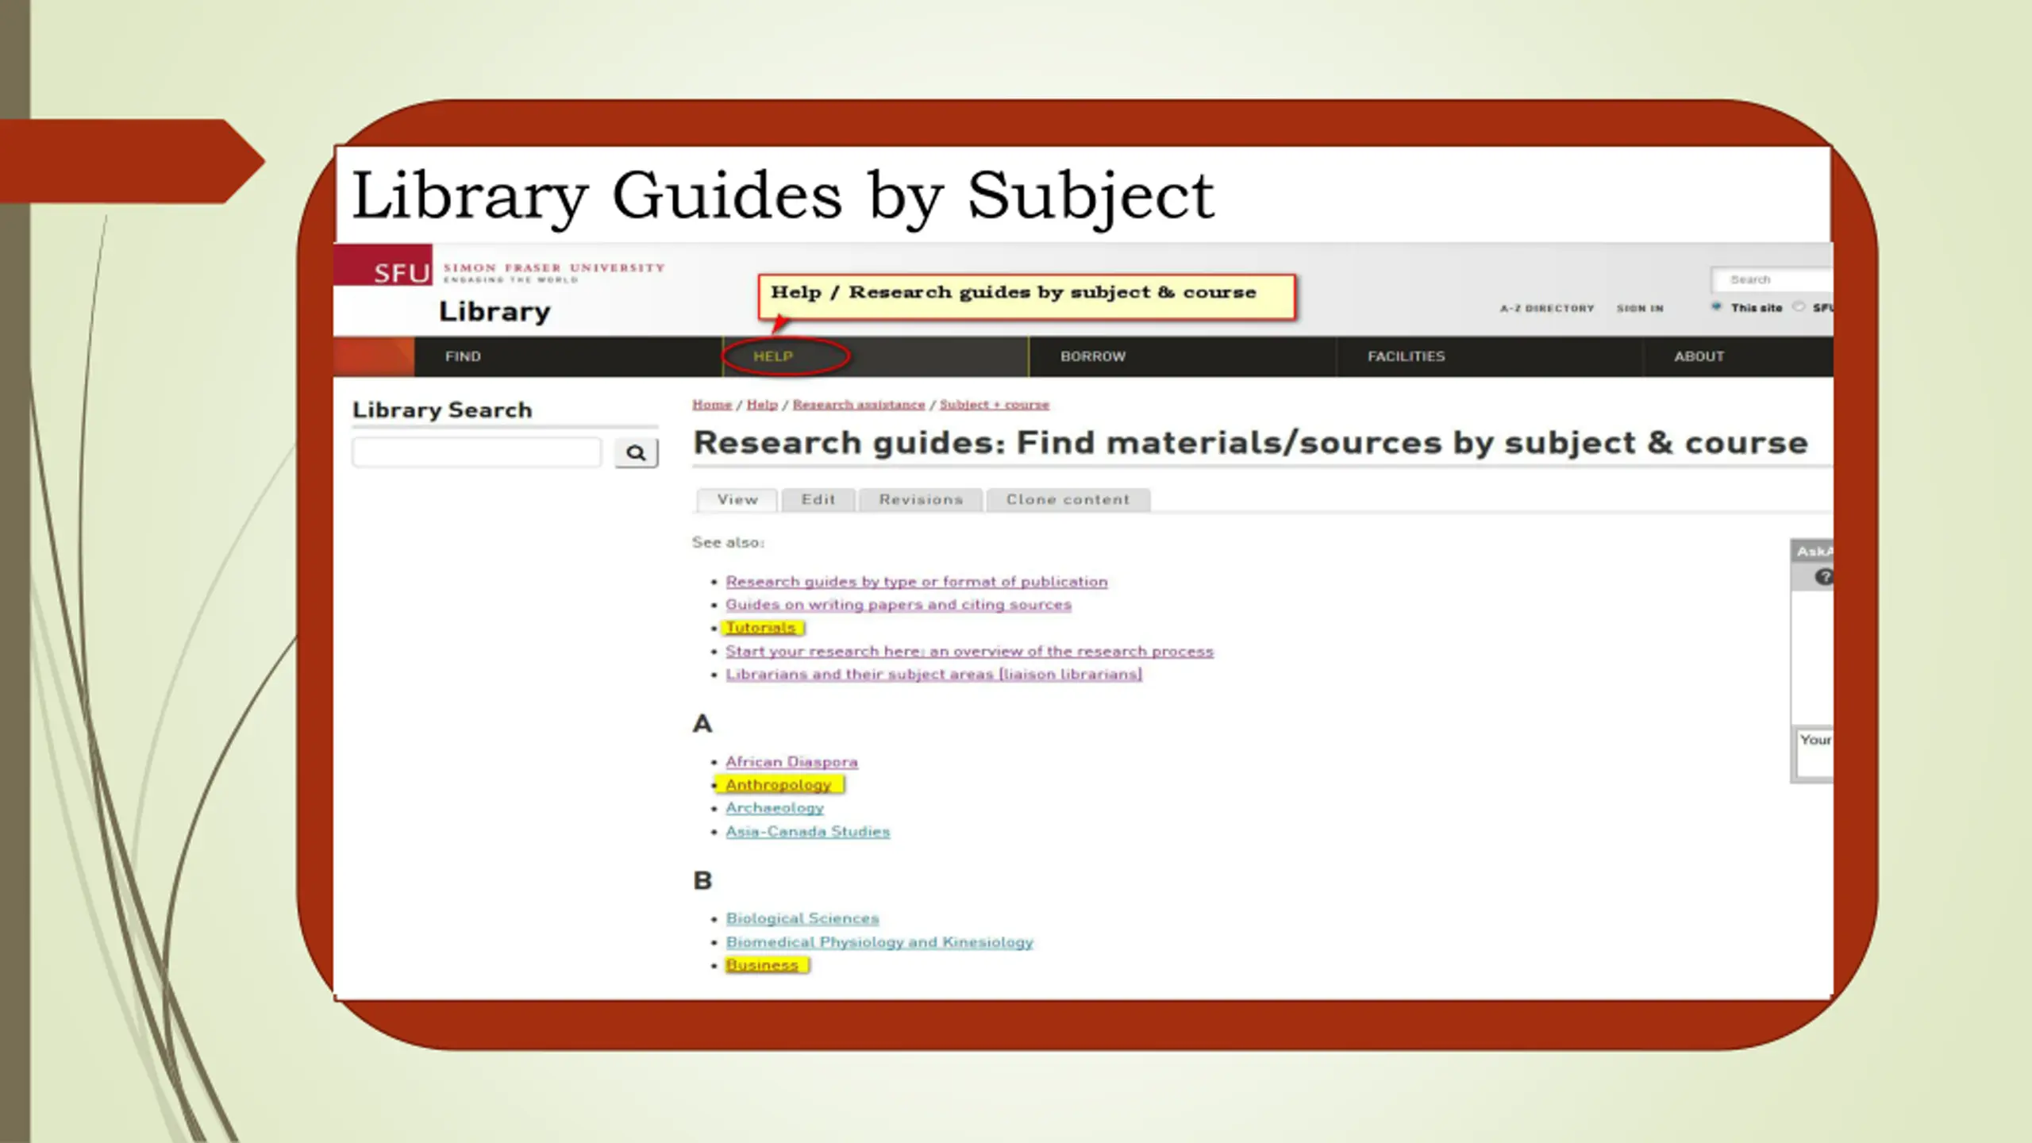Open the HELP menu
The image size is (2032, 1143).
click(773, 356)
